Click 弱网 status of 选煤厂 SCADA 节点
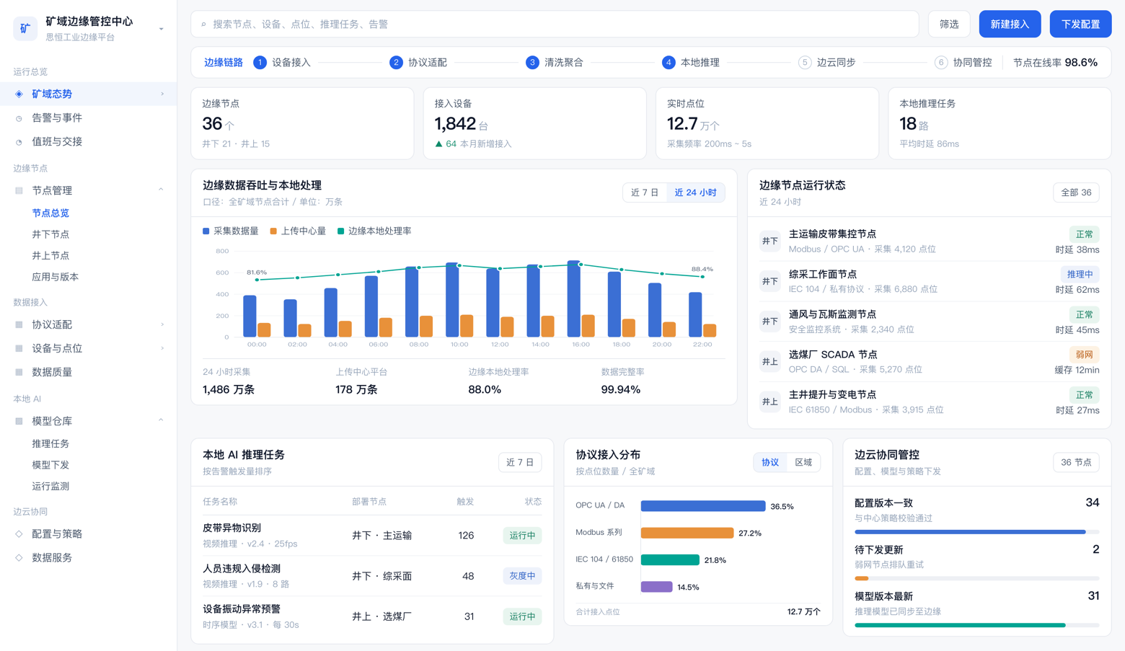 (1084, 355)
